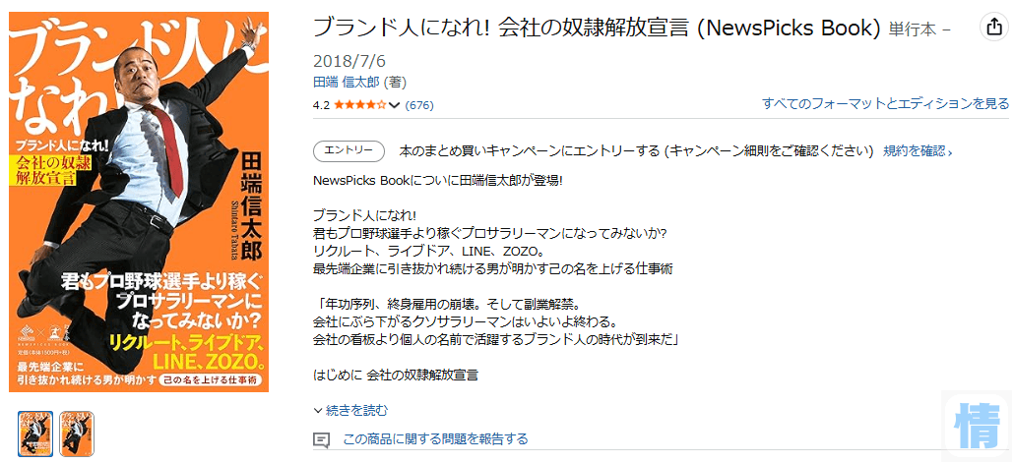Expand 続きを読む to read more
Screen dimensions: 1014x463
(350, 410)
